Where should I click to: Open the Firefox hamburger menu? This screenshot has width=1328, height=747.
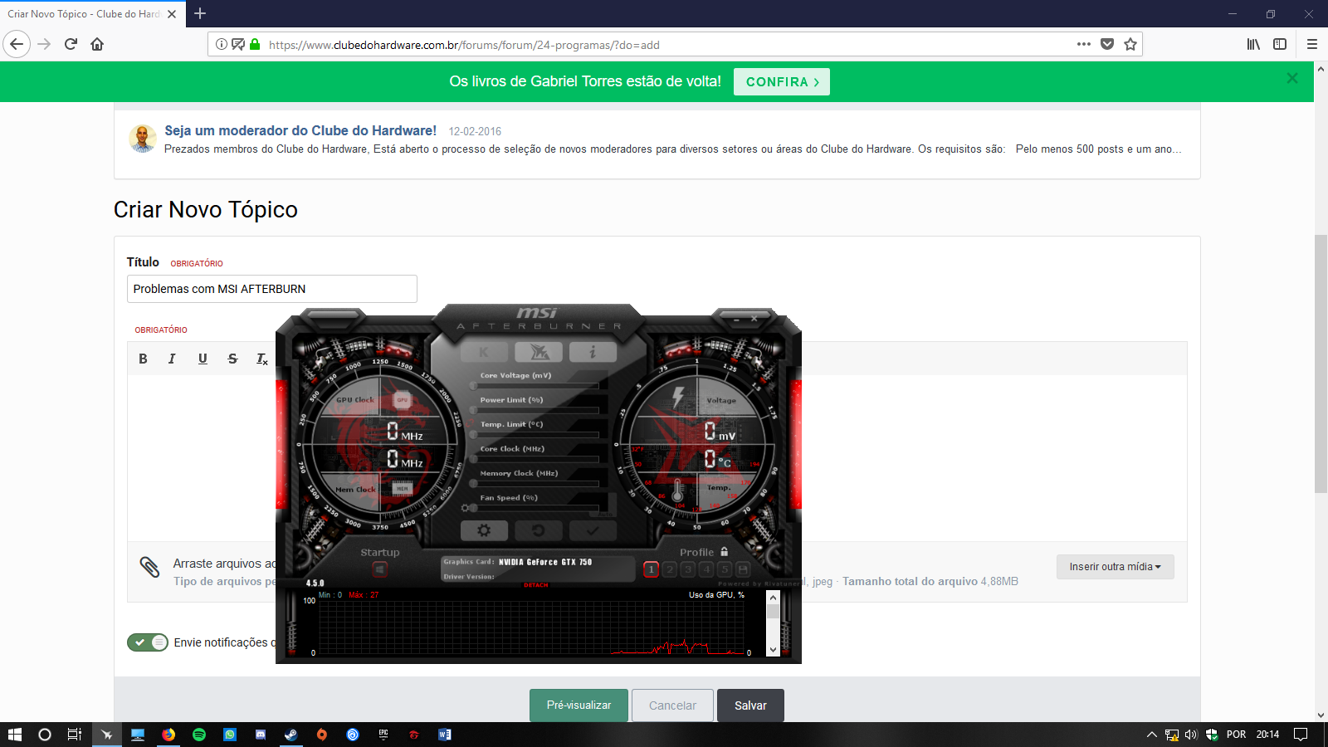pyautogui.click(x=1312, y=44)
